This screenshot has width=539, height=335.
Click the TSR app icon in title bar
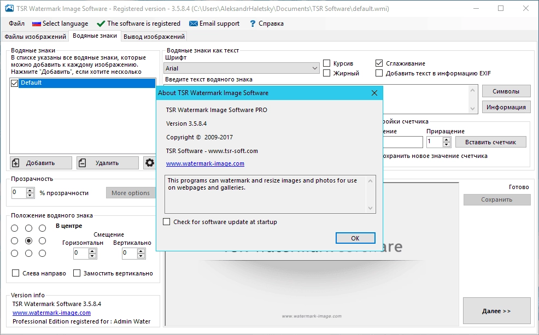click(x=9, y=8)
